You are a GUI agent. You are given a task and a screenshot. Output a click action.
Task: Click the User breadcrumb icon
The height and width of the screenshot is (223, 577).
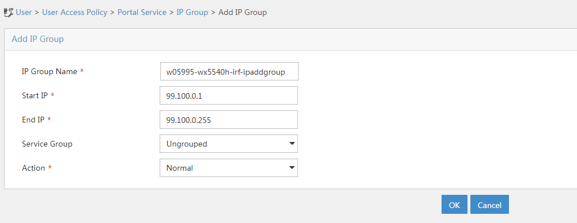tap(9, 12)
